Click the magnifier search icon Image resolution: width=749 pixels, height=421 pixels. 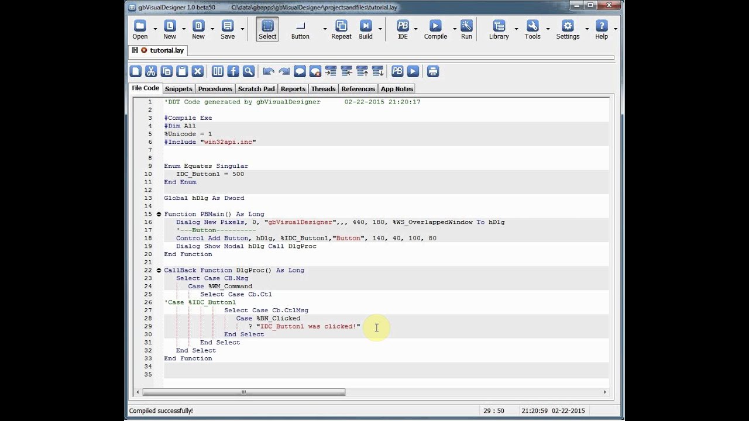[x=249, y=71]
